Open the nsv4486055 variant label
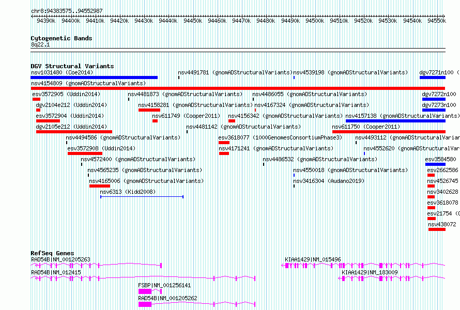Screen dimensions: 460x310 [310, 94]
